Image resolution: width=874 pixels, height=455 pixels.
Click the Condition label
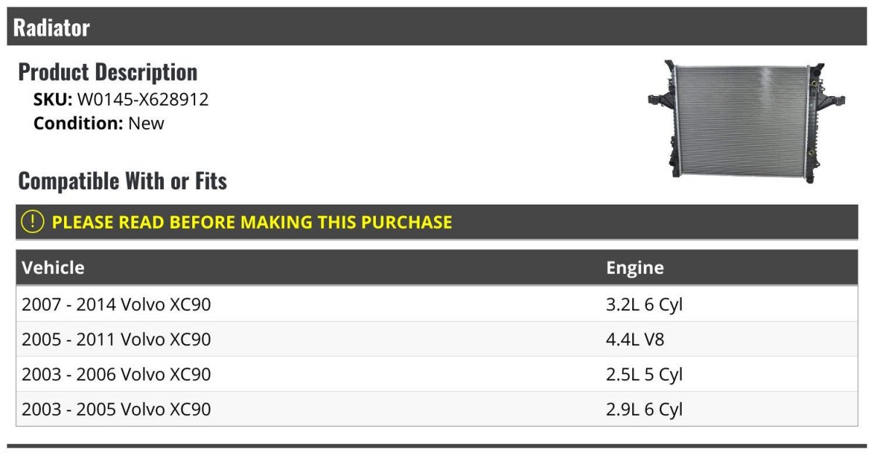click(78, 123)
